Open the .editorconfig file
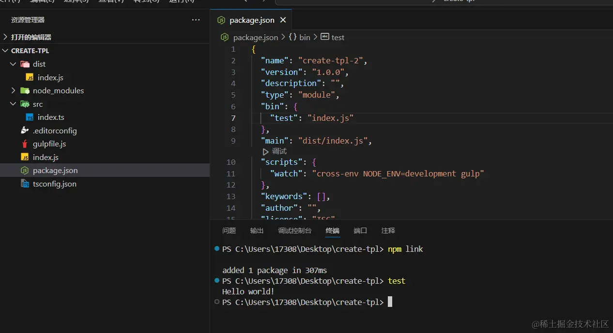The height and width of the screenshot is (333, 613). (55, 130)
